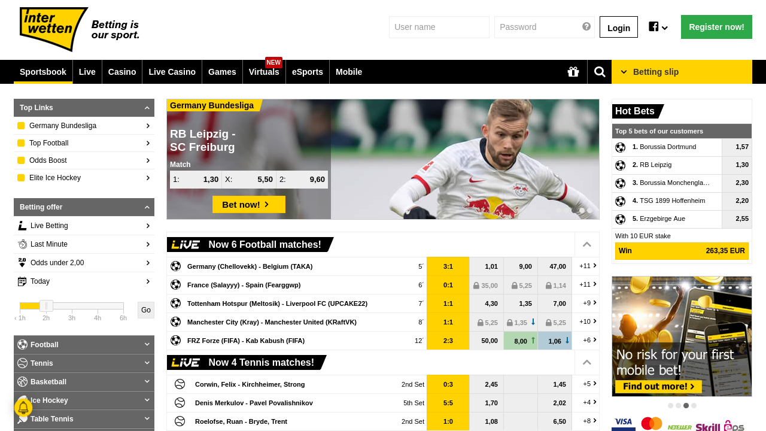
Task: Expand the Tennis sports category
Action: coord(84,363)
